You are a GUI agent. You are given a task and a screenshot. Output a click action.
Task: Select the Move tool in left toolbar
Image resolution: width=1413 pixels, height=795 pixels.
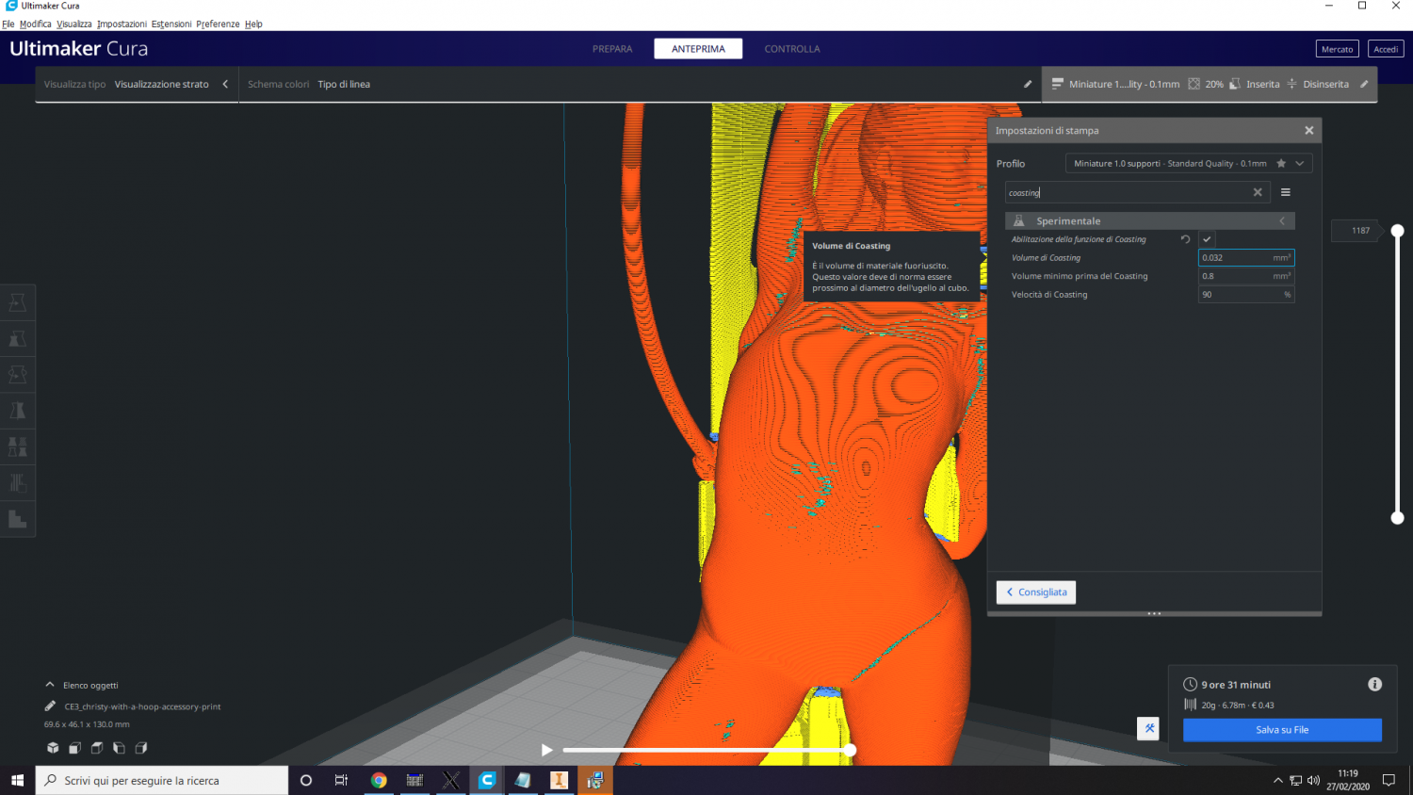point(17,302)
